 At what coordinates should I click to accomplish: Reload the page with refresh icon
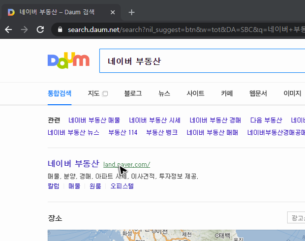pyautogui.click(x=40, y=30)
